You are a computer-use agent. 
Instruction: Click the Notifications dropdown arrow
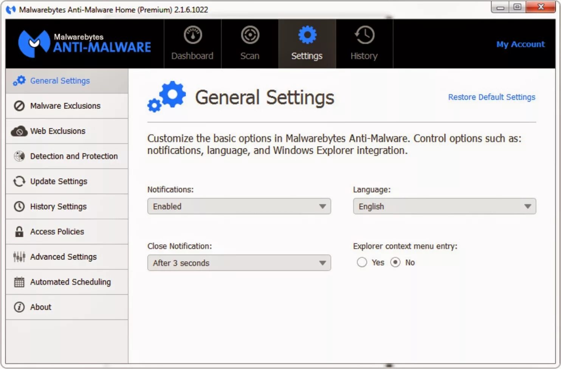(322, 207)
